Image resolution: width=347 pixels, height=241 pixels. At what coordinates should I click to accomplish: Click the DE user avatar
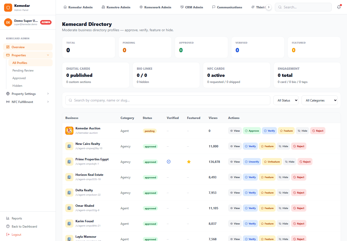(8, 22)
